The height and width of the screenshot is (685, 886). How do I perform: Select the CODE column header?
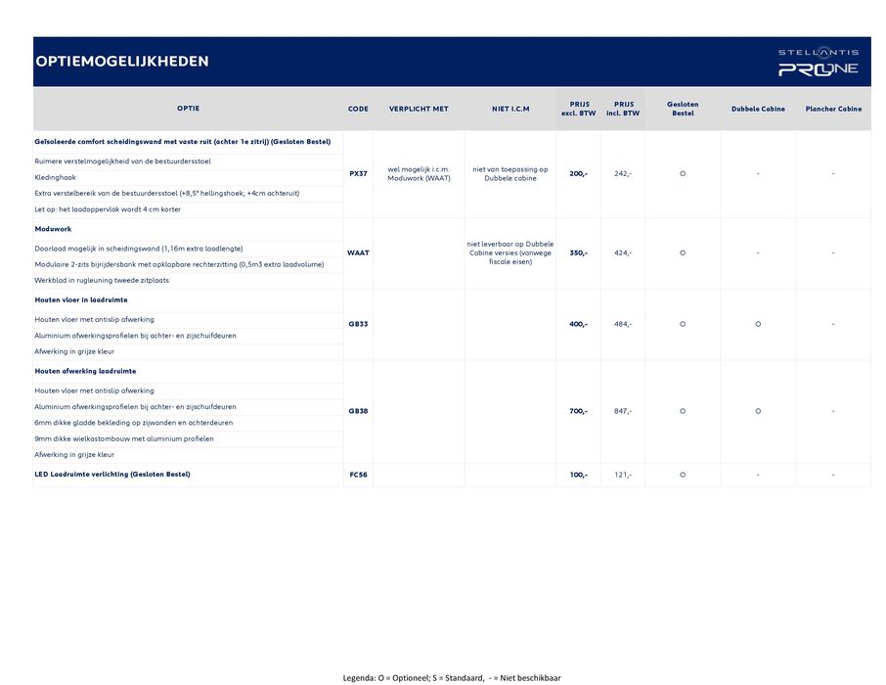tap(358, 109)
